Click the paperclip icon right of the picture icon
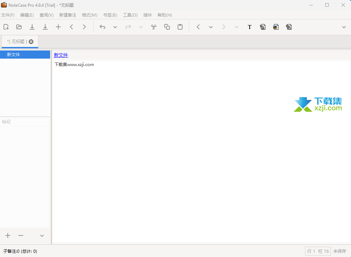Viewport: 351px width, 257px height. pyautogui.click(x=289, y=27)
